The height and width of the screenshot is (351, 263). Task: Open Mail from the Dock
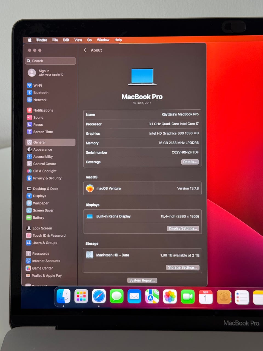134,296
